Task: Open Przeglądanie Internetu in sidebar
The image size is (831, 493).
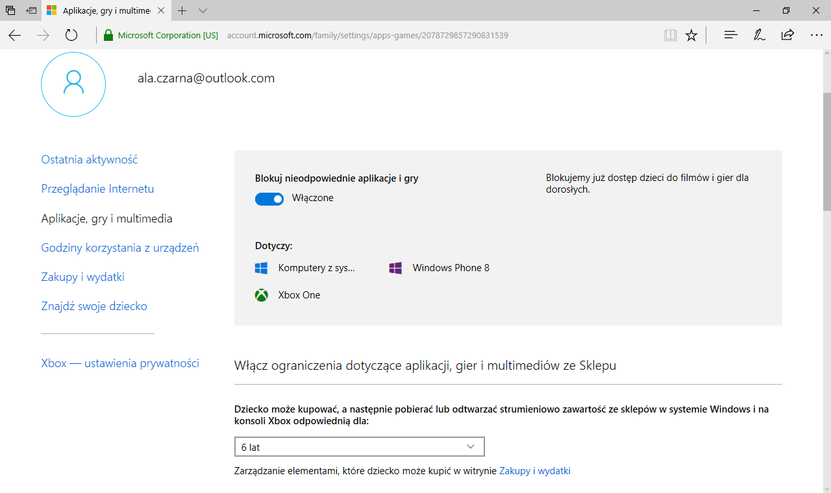Action: (97, 189)
